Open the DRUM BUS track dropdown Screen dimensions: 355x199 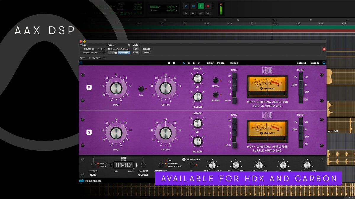(x=90, y=49)
